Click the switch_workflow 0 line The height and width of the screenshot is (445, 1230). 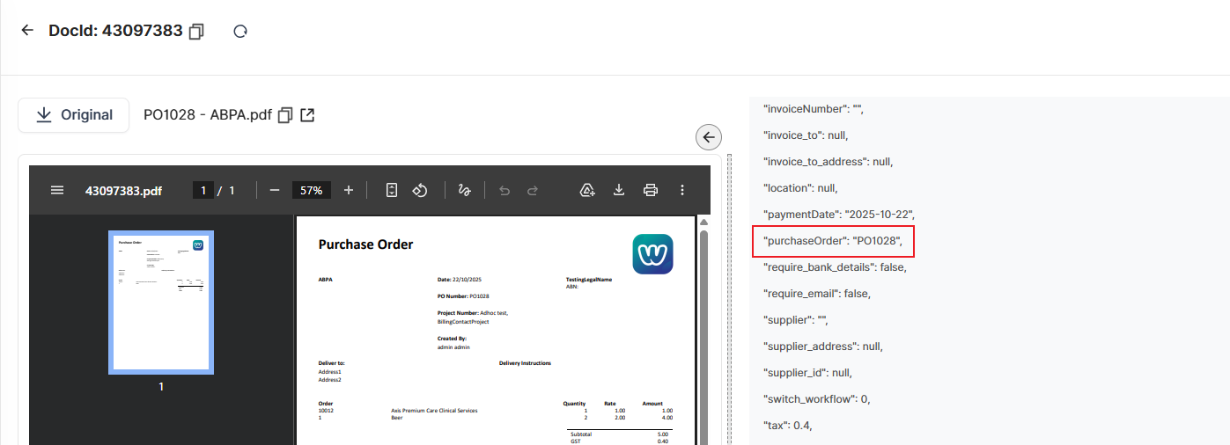[816, 398]
